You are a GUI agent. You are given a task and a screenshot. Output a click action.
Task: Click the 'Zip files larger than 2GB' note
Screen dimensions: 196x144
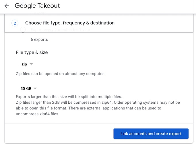pos(98,108)
